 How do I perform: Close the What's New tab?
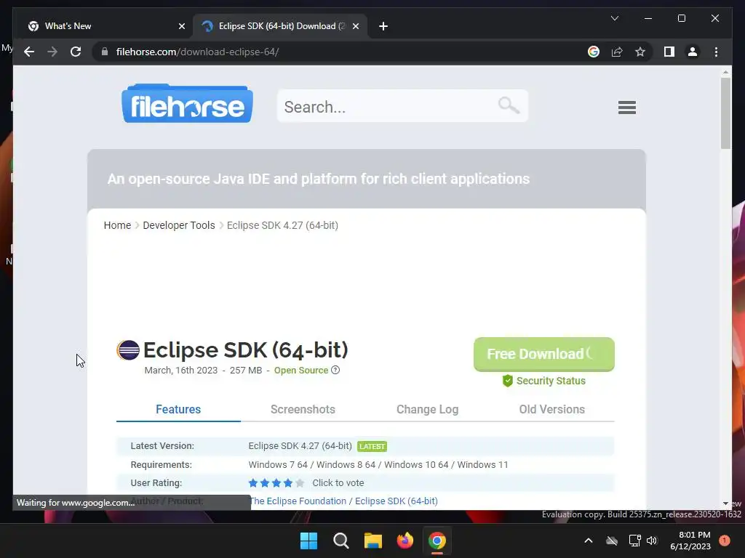click(181, 26)
